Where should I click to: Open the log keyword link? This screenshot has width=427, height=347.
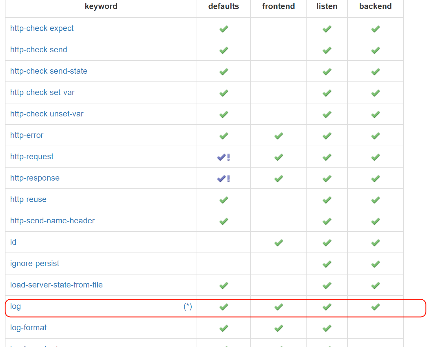15,306
